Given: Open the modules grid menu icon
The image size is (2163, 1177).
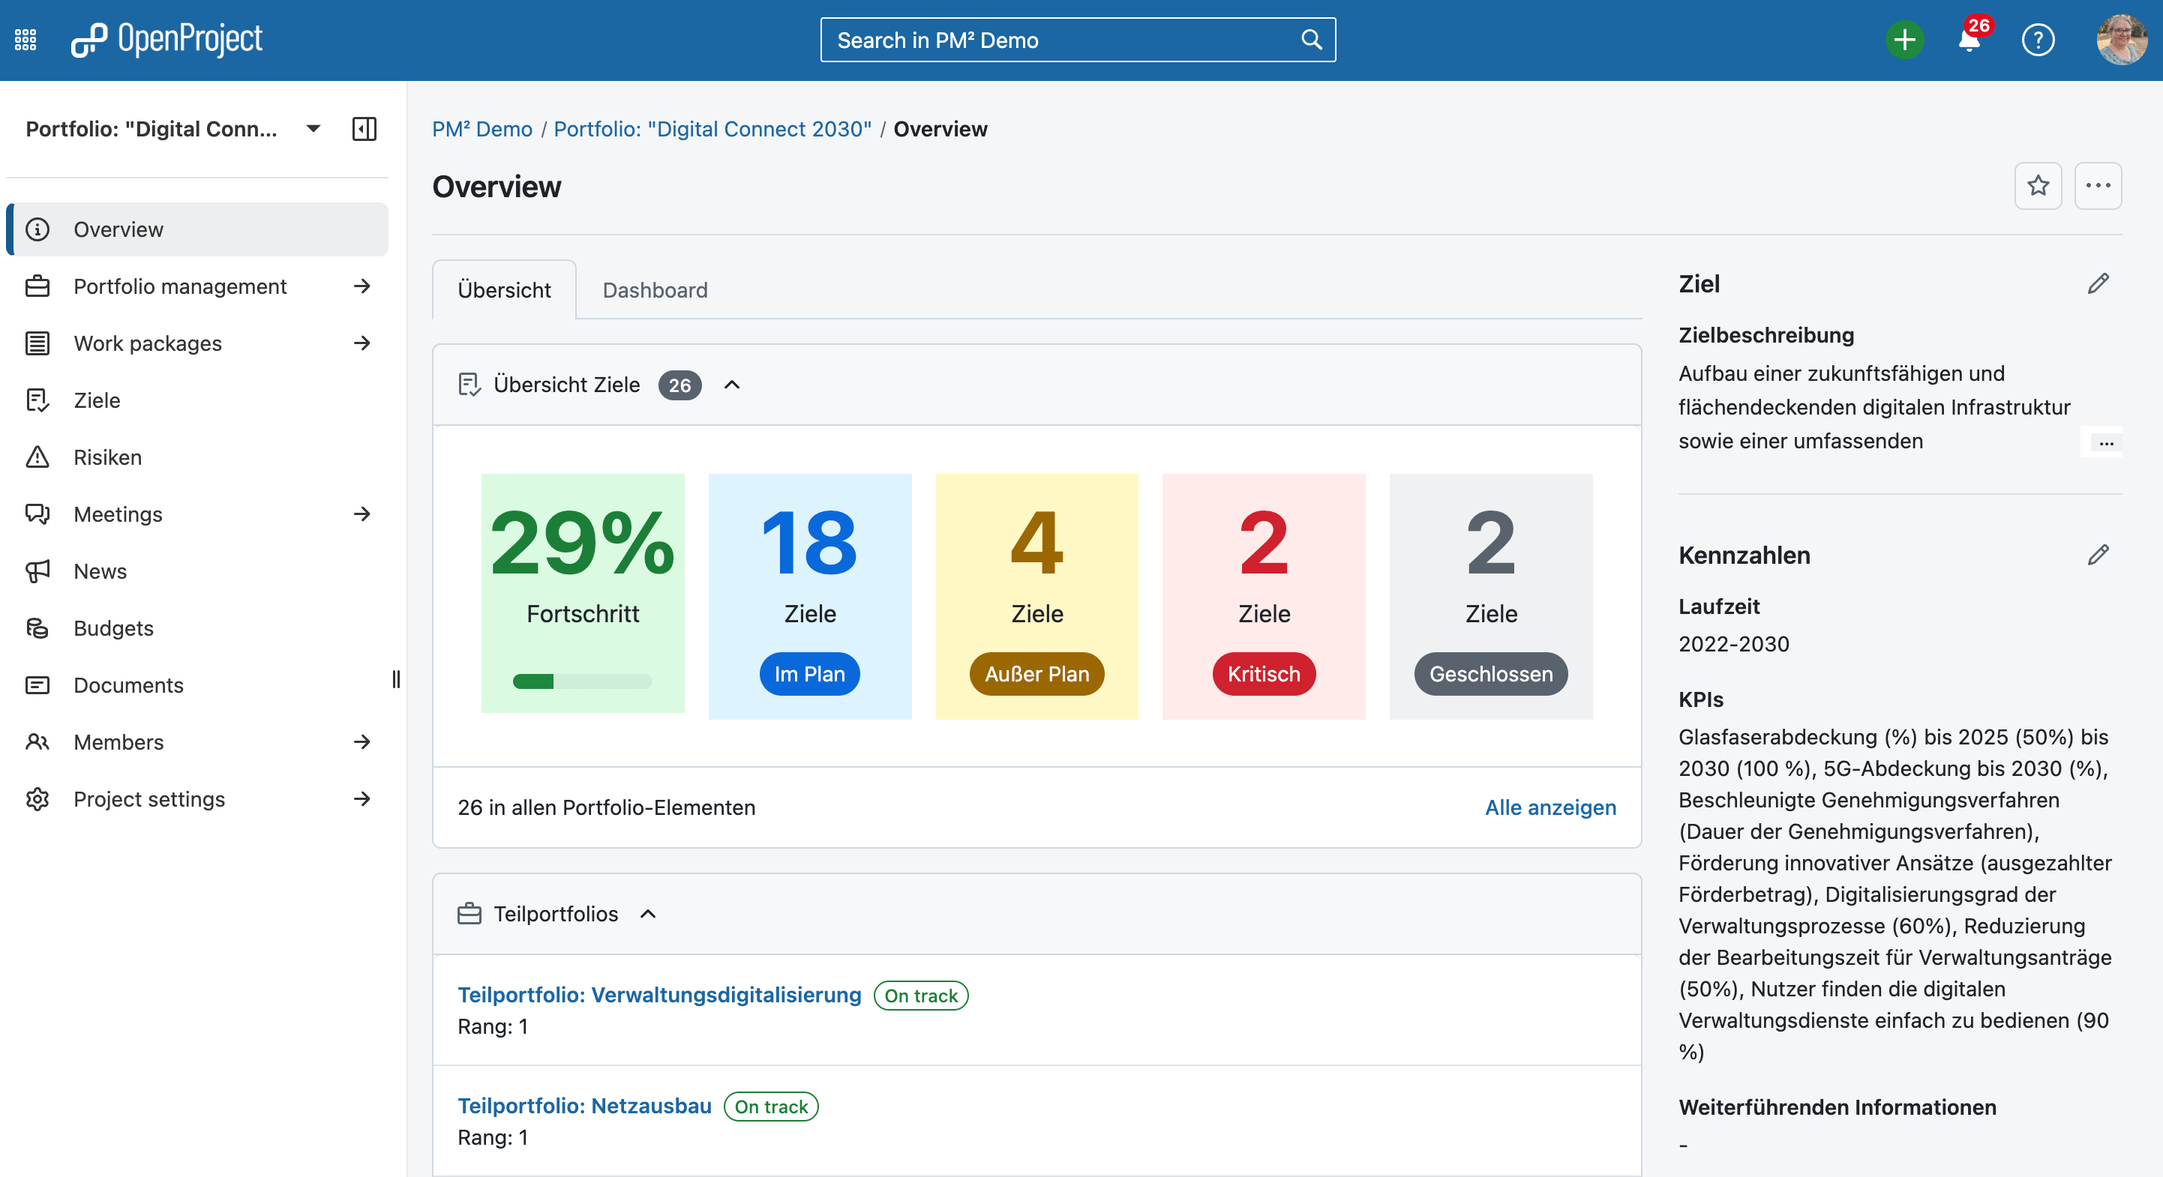Looking at the screenshot, I should (x=25, y=40).
